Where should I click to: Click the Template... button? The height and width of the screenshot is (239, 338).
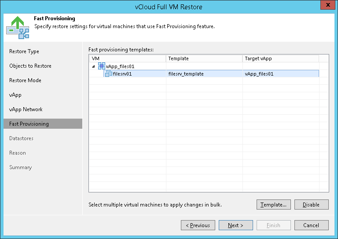coord(273,205)
